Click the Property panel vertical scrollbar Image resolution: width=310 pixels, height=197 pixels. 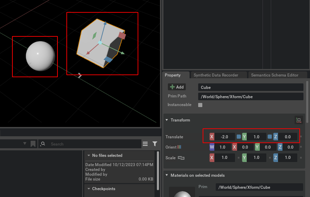307,102
